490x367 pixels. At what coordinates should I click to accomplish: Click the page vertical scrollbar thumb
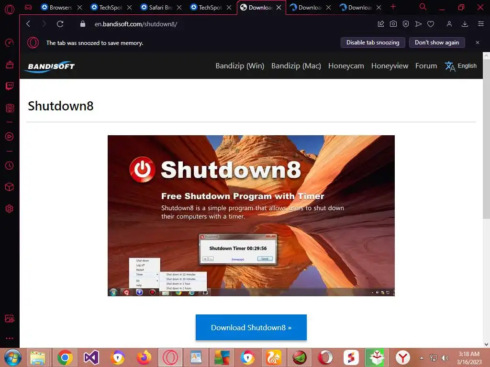(x=486, y=139)
